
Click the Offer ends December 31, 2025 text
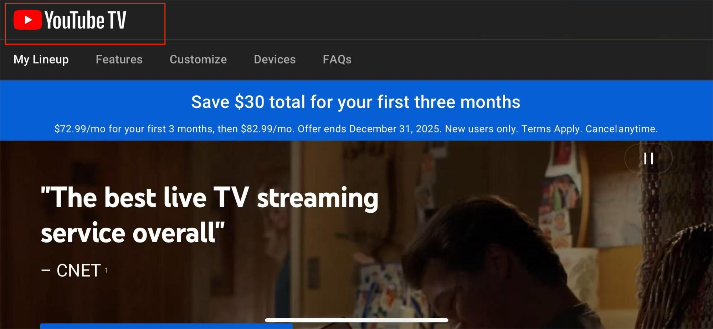[370, 129]
